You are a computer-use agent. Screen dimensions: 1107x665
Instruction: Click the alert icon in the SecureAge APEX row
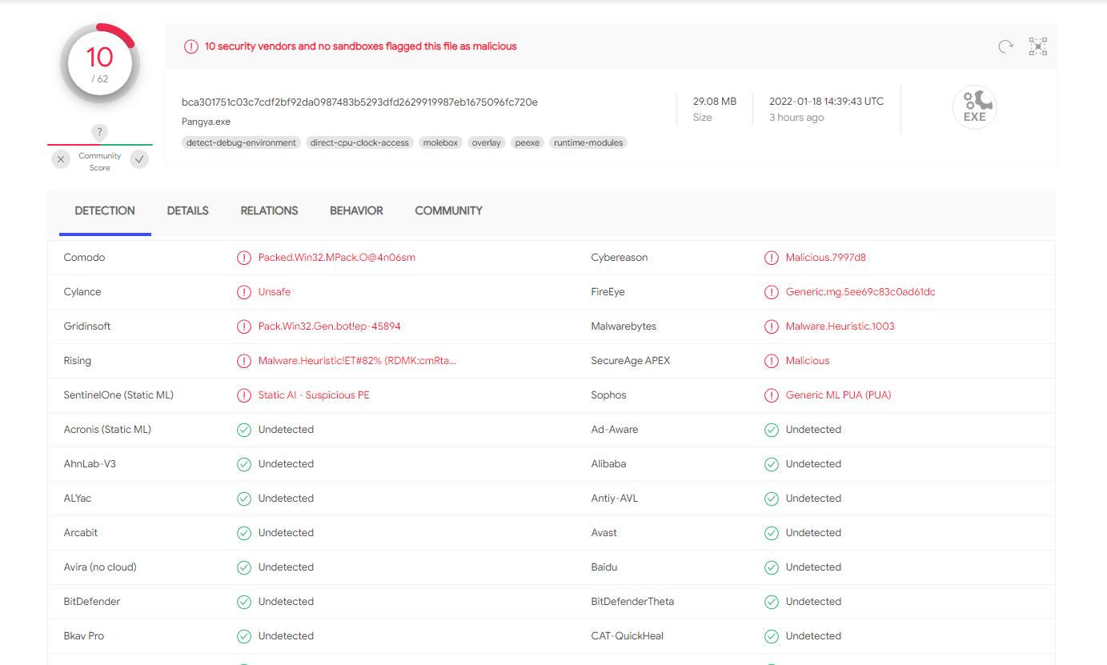coord(772,361)
